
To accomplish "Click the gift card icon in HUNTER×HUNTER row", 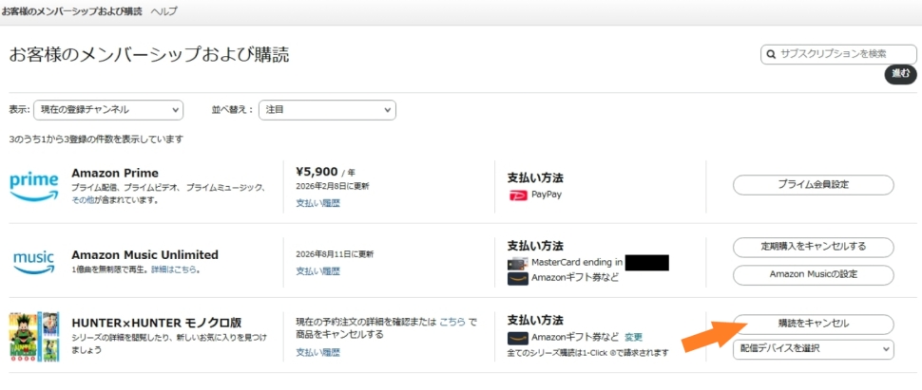I will (518, 337).
